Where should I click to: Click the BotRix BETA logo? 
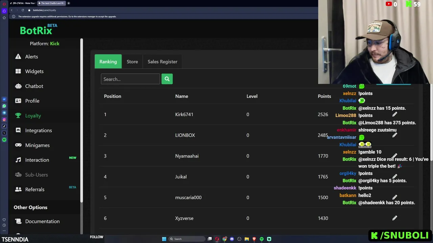[x=38, y=29]
